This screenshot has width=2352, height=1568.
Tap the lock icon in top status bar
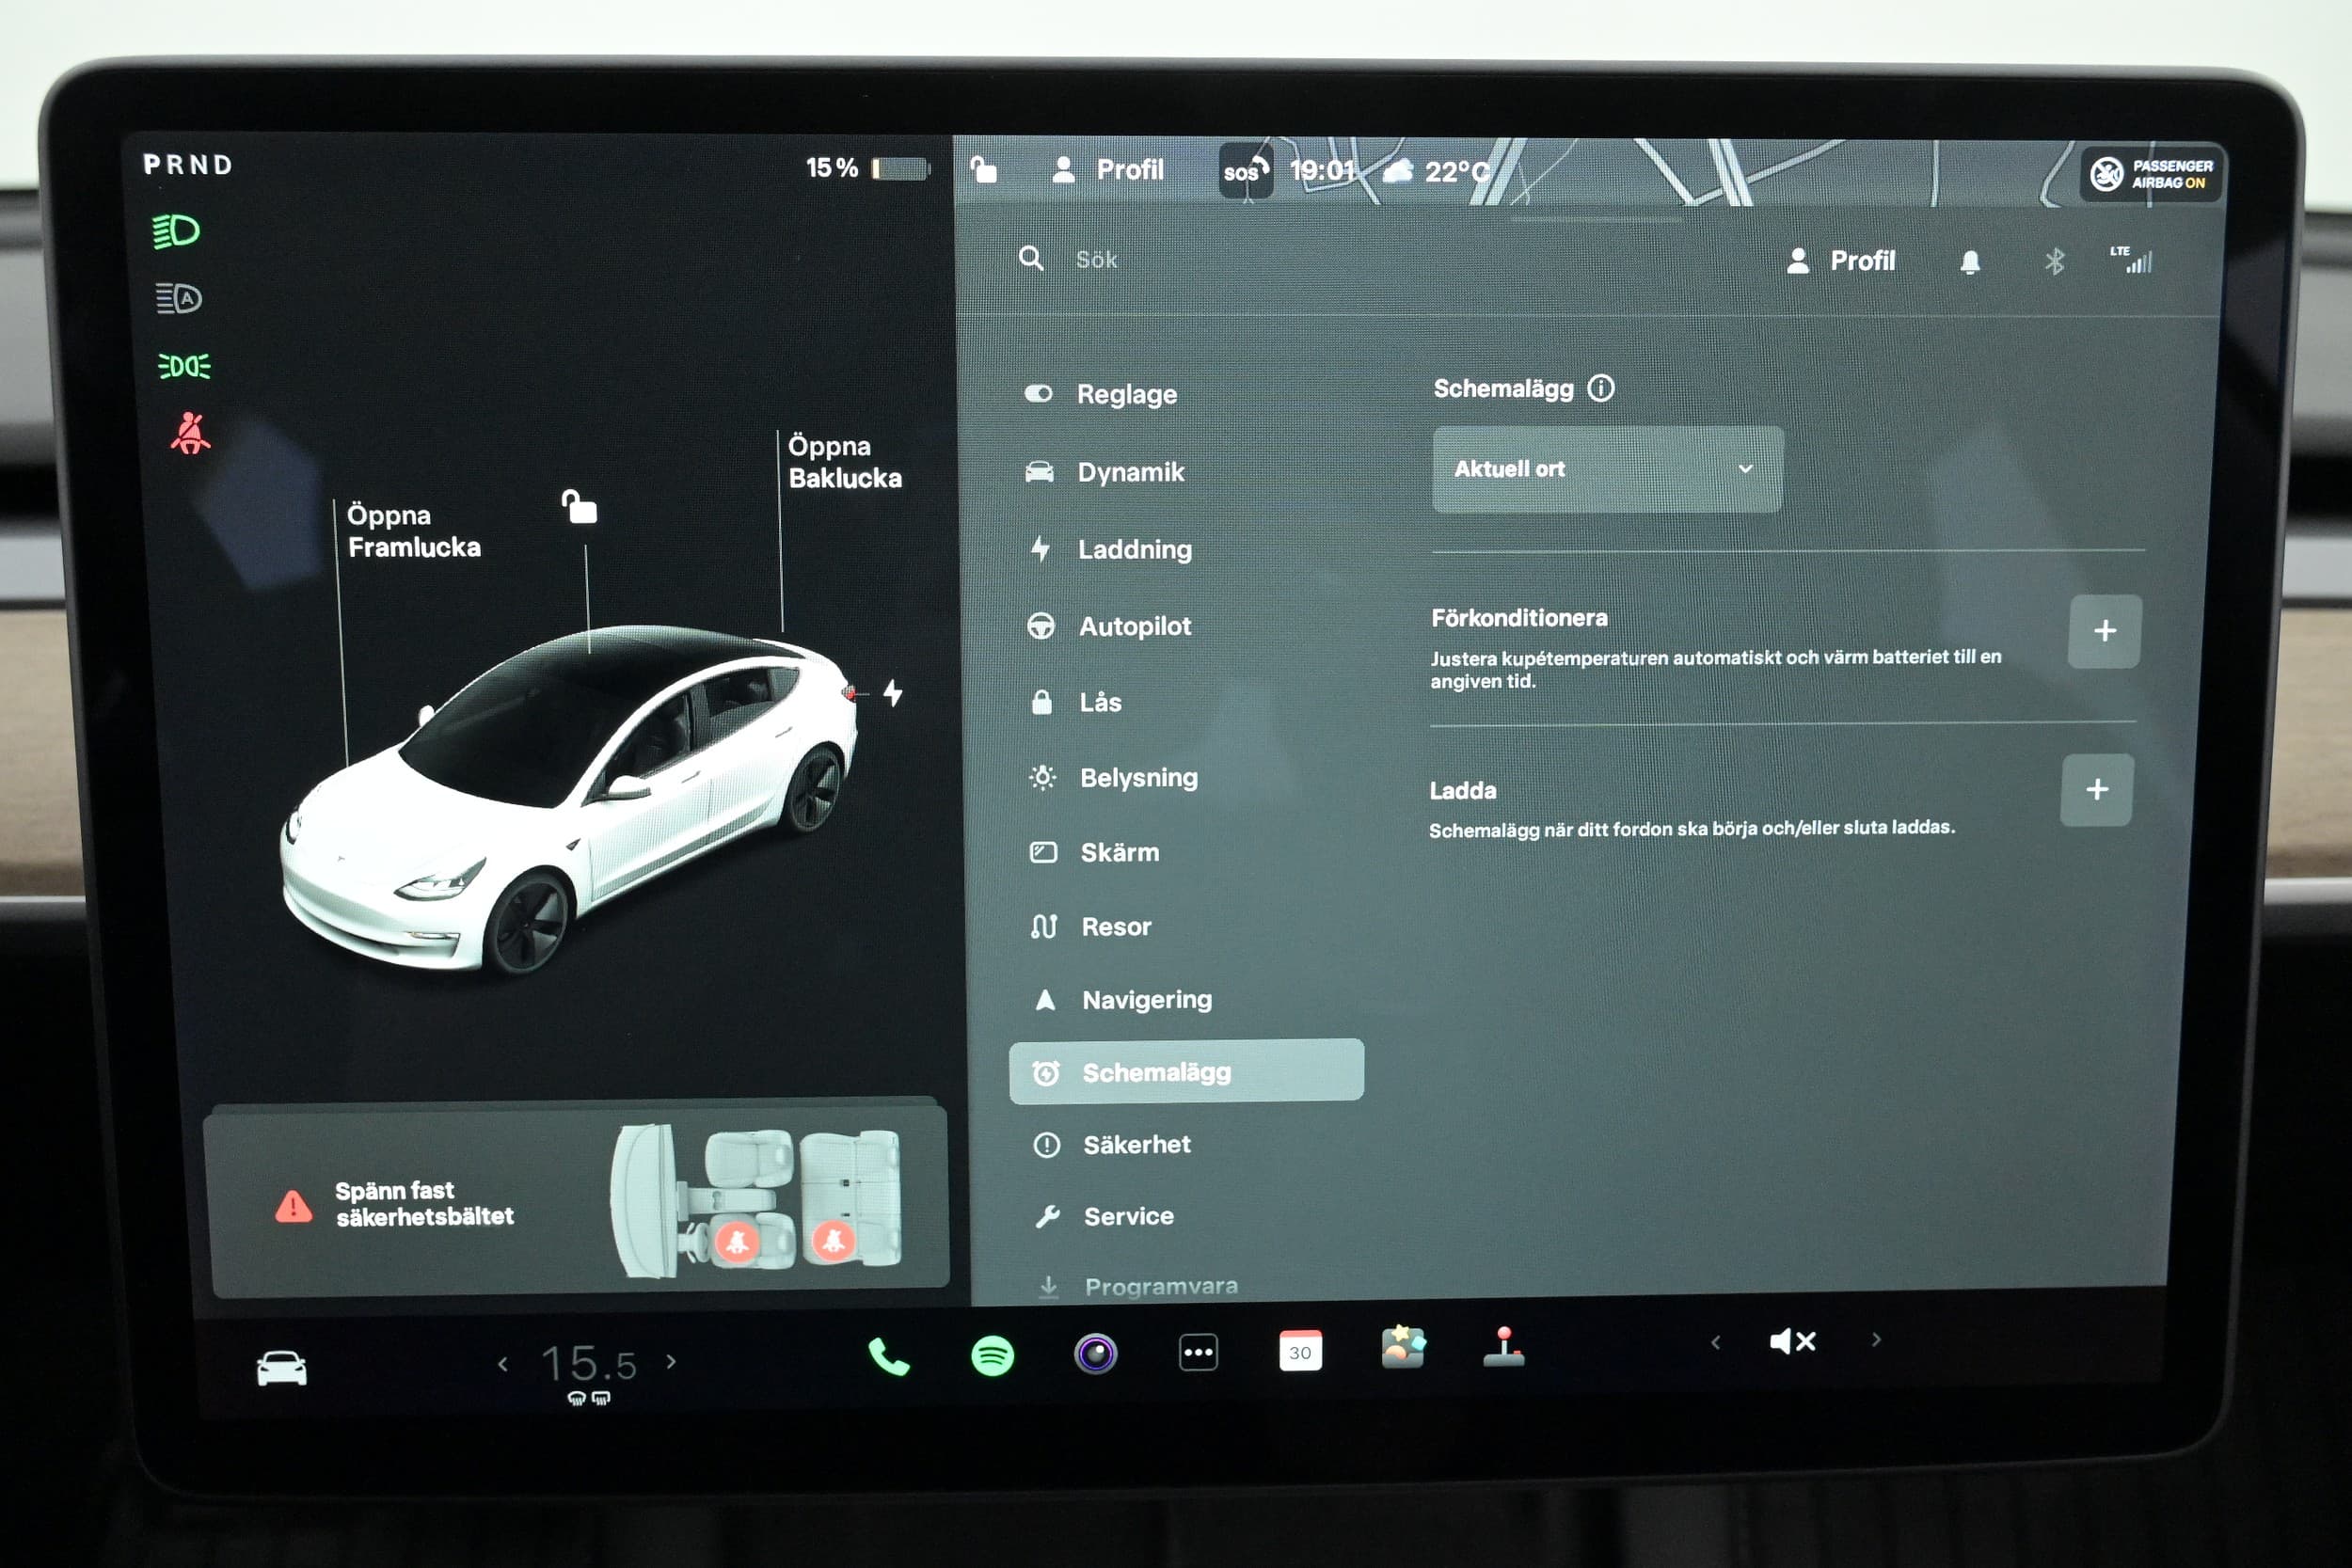click(984, 170)
